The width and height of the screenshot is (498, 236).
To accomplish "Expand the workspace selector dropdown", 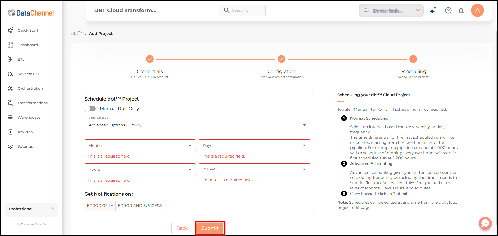I will pyautogui.click(x=391, y=11).
